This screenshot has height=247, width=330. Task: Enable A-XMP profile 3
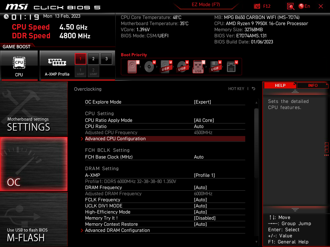pos(106,59)
